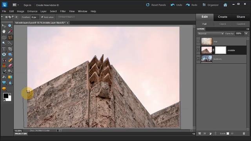Open the tool preset dropdown arrow

click(2, 17)
